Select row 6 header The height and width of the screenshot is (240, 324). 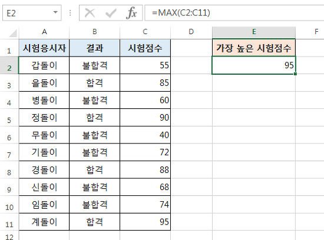[x=9, y=135]
